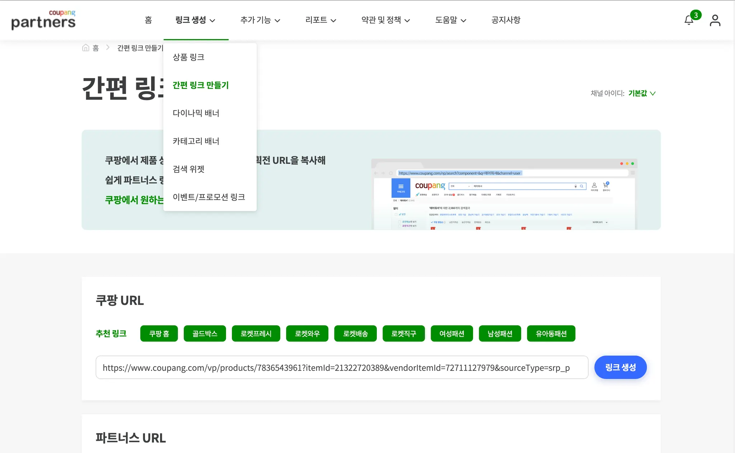Image resolution: width=735 pixels, height=453 pixels.
Task: Select the 여성패션 recommended link chip
Action: click(x=451, y=334)
